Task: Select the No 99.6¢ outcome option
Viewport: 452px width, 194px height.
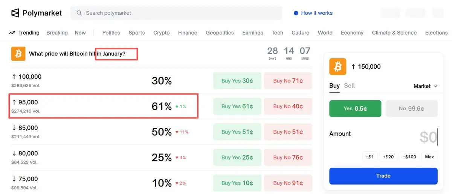Action: [411, 108]
